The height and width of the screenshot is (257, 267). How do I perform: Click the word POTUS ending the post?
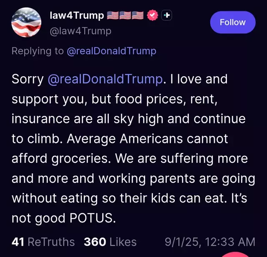91,218
